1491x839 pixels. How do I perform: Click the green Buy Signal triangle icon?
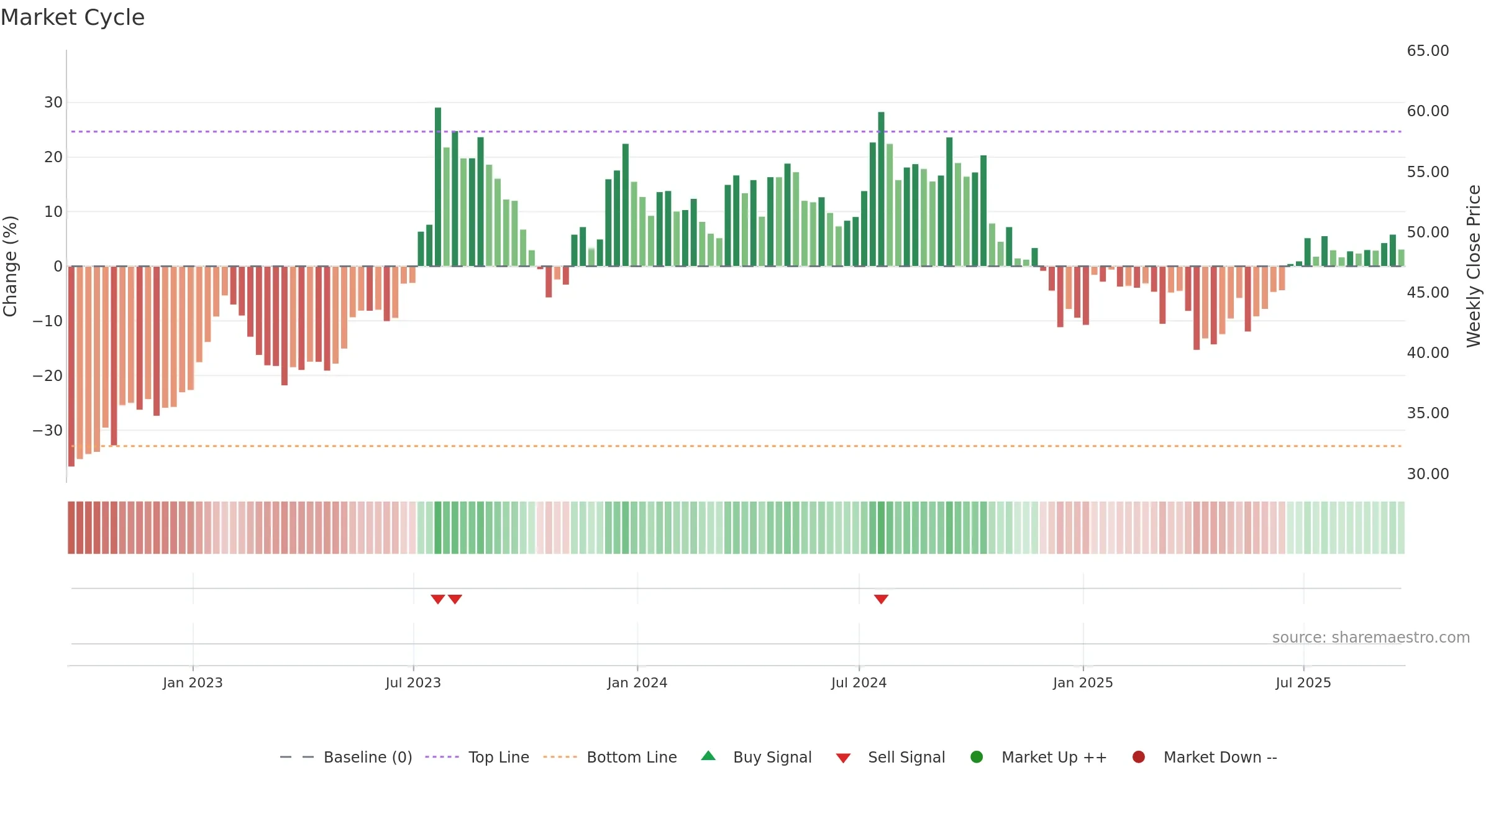[x=708, y=756]
